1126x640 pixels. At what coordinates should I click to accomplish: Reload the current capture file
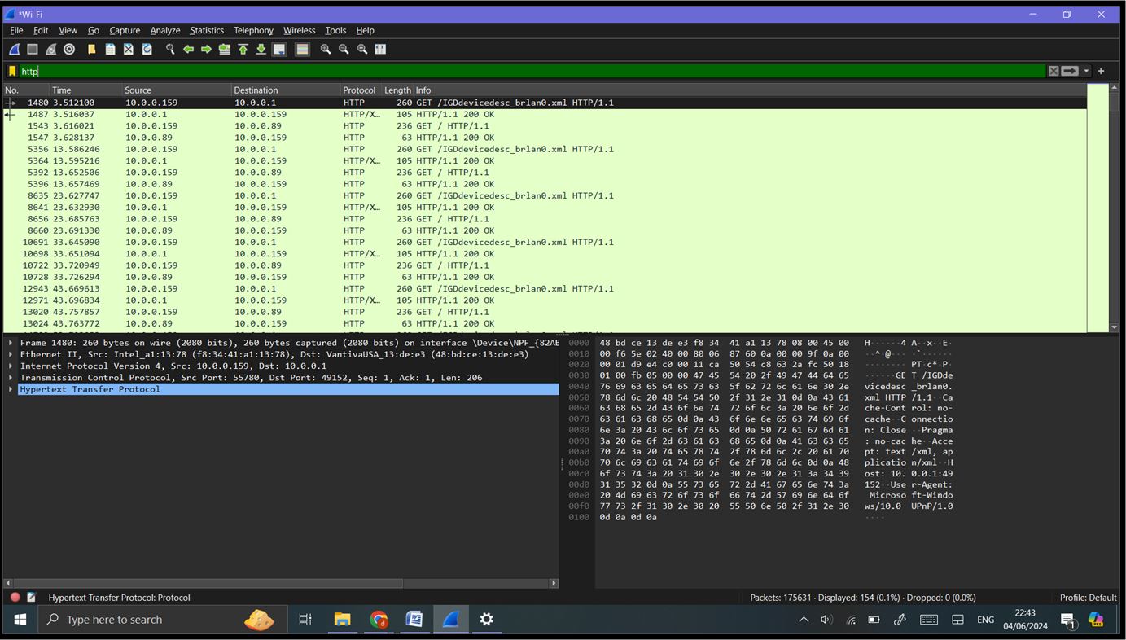click(147, 49)
